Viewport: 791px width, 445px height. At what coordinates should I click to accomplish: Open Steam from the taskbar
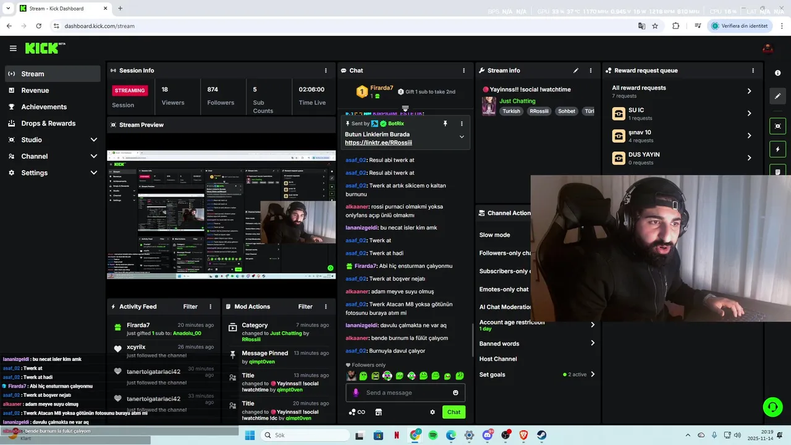(542, 435)
